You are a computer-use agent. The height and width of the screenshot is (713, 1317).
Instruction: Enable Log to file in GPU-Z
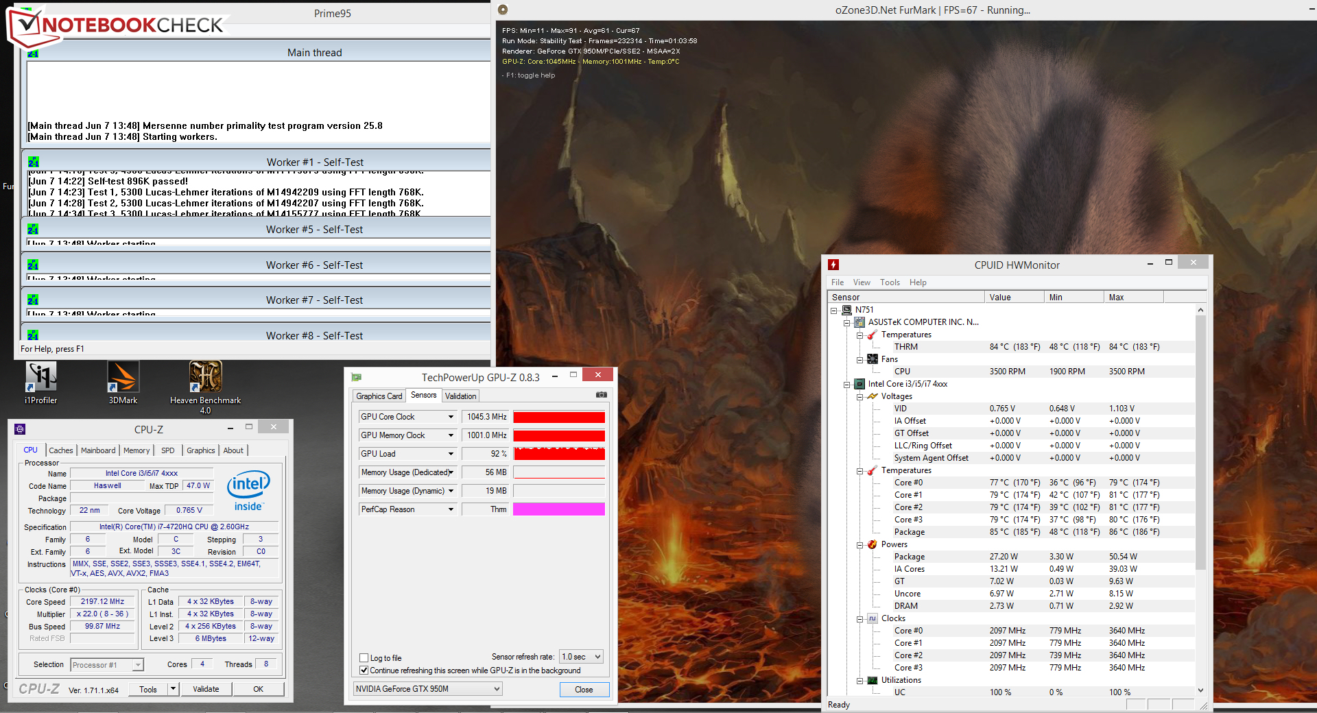tap(364, 658)
